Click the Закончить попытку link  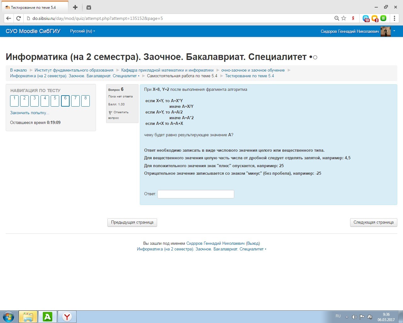[30, 113]
